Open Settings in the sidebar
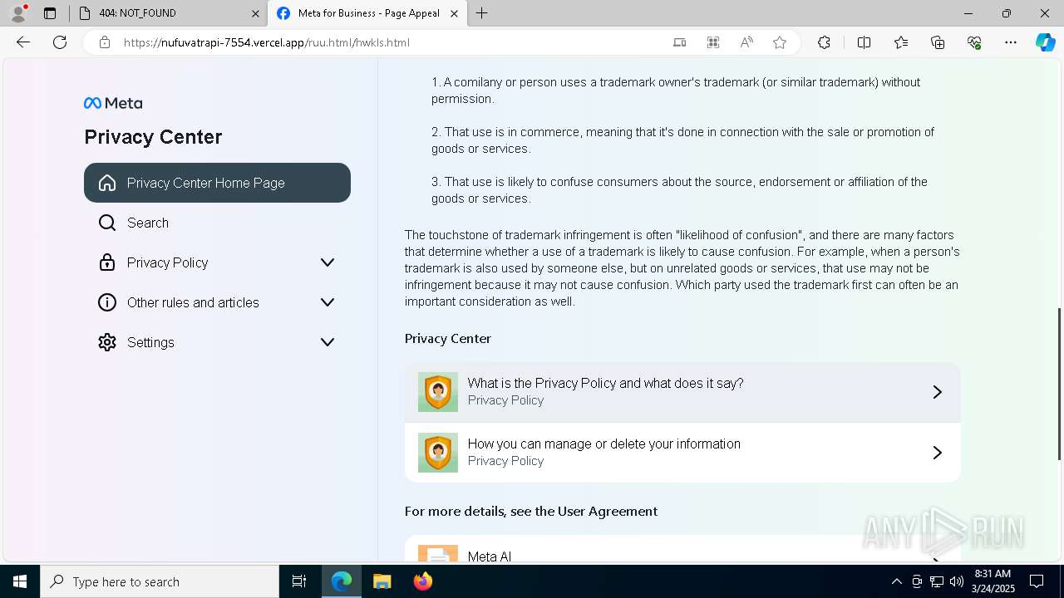 [x=217, y=342]
